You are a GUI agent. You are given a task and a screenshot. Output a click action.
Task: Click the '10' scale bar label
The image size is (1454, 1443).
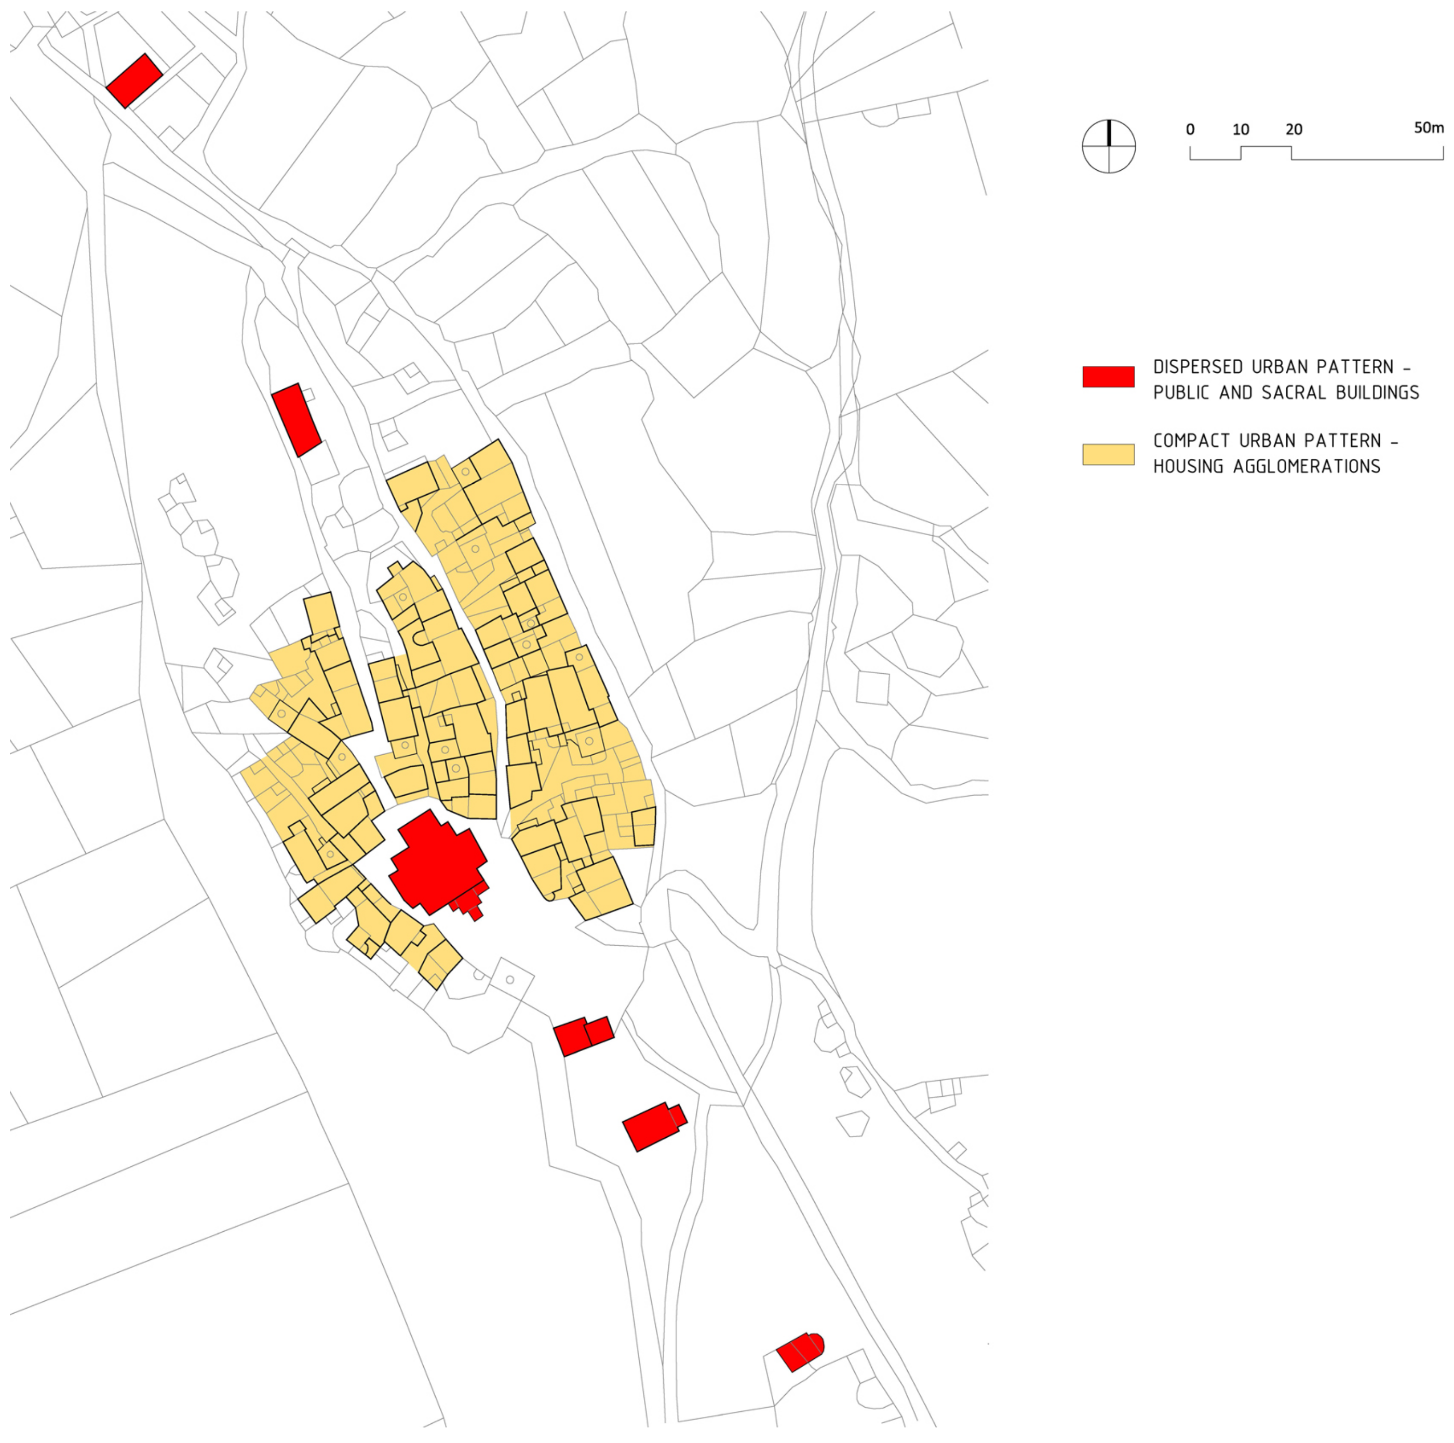(1240, 129)
